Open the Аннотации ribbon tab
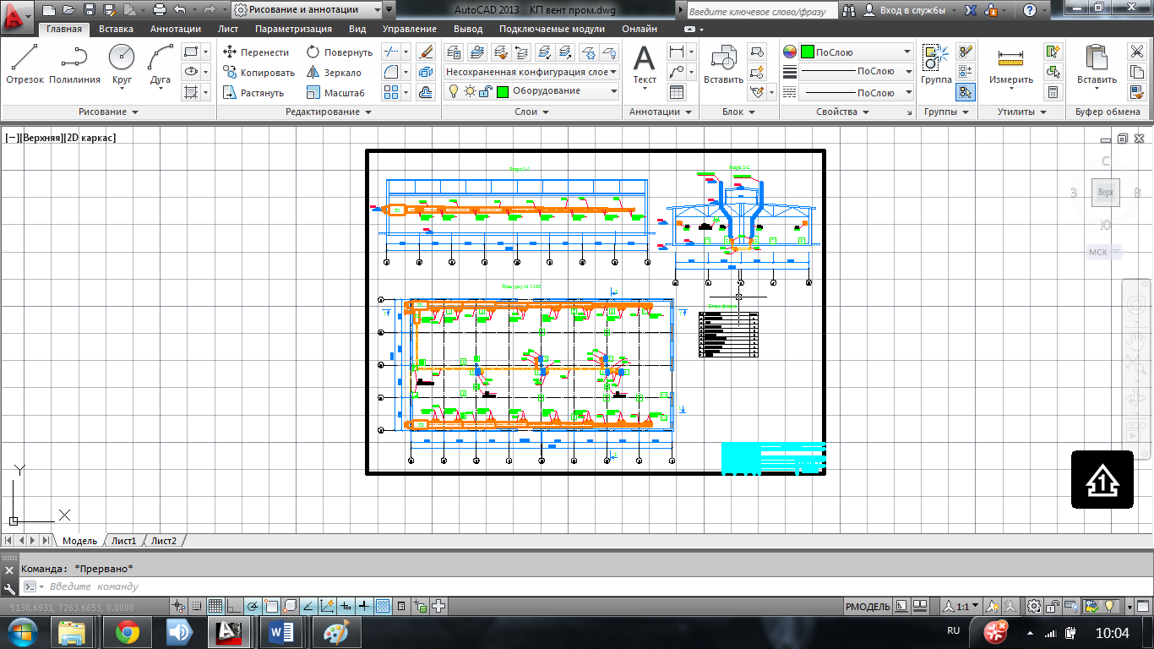Viewport: 1154px width, 649px height. pos(175,29)
